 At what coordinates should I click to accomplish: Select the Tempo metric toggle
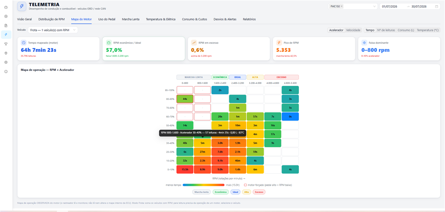[370, 30]
